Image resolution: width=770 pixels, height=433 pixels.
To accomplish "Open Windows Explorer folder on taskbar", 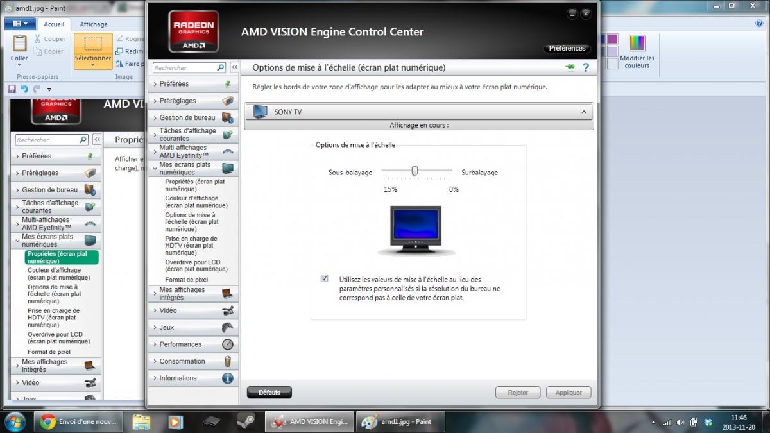I will 141,422.
